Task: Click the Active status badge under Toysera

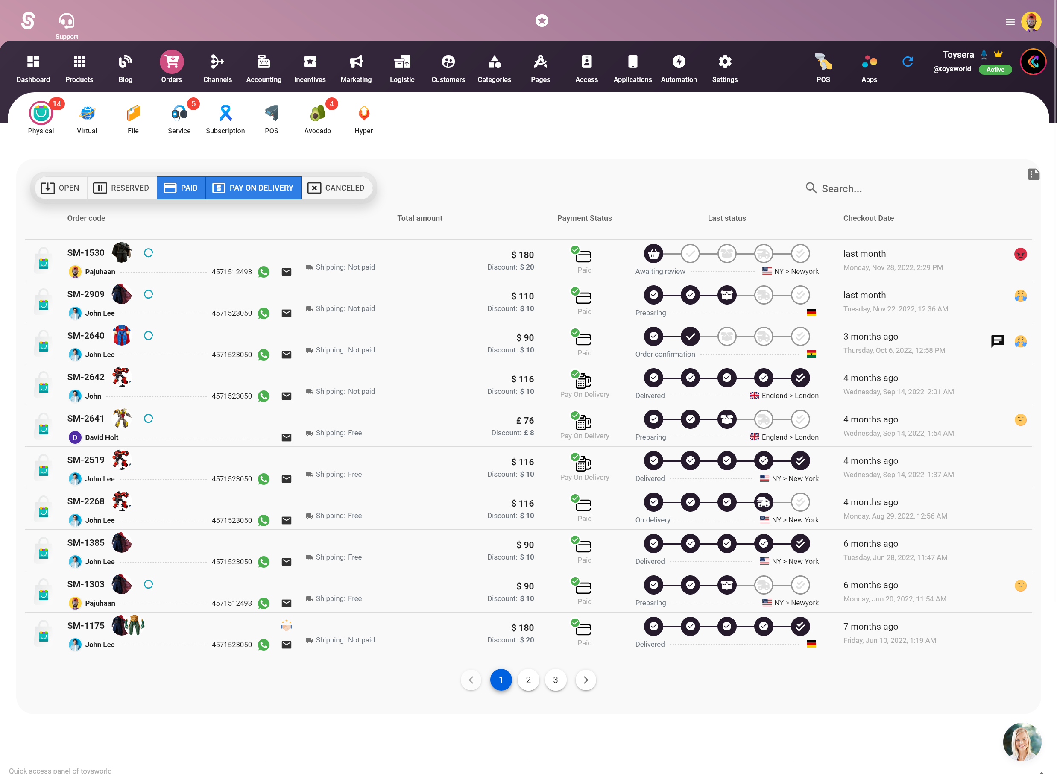Action: [995, 69]
